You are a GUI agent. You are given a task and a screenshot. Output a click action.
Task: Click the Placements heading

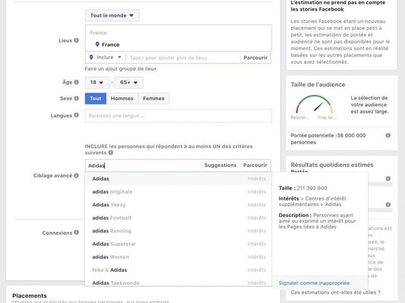point(29,295)
